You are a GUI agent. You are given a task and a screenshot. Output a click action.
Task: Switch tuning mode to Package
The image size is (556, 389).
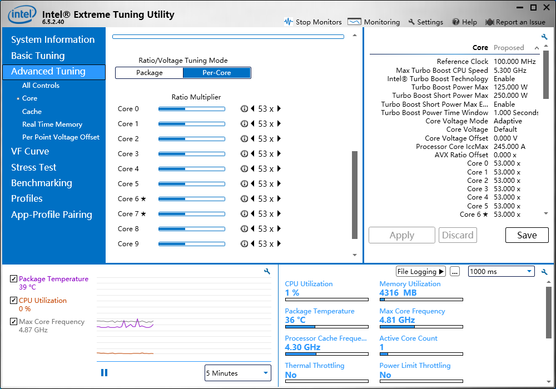click(x=150, y=73)
